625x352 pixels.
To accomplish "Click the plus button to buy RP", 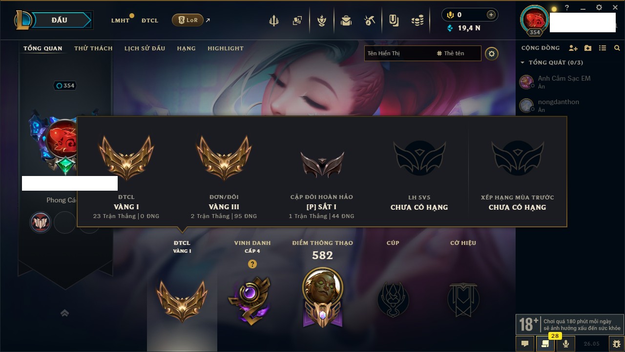I will [x=491, y=15].
